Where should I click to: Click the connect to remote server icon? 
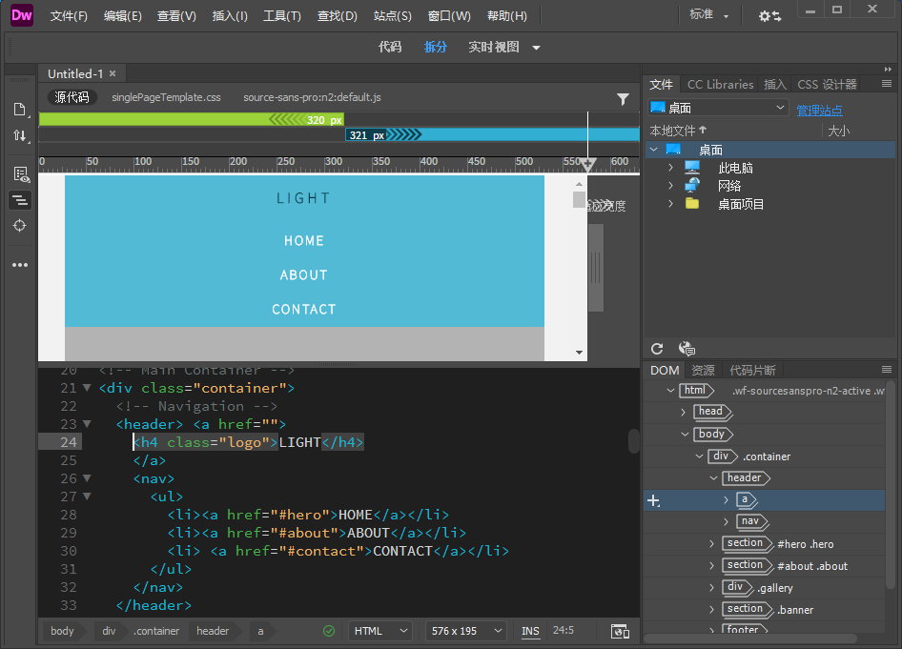pyautogui.click(x=687, y=349)
